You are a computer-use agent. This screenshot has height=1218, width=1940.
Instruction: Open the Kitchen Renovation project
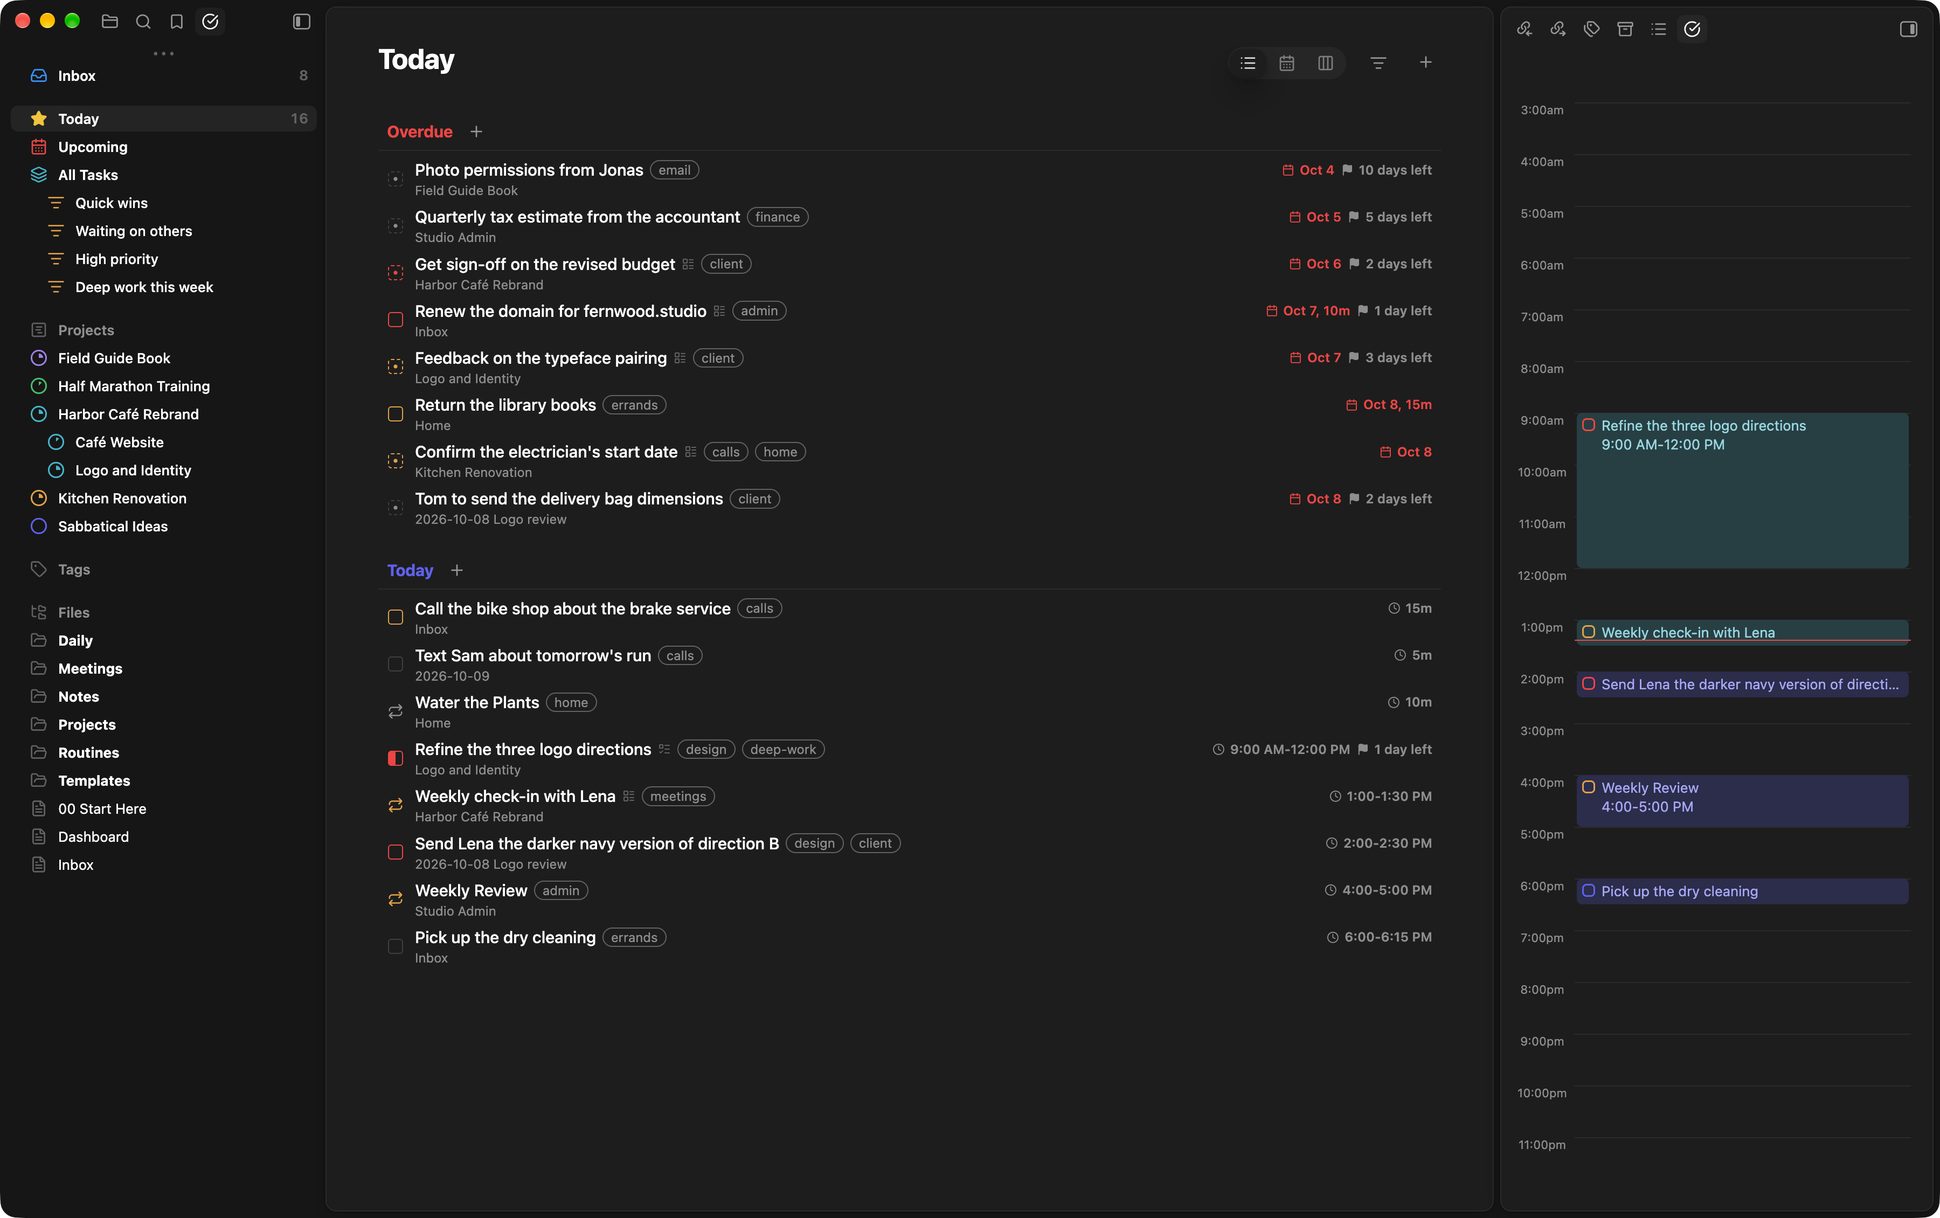coord(164,499)
